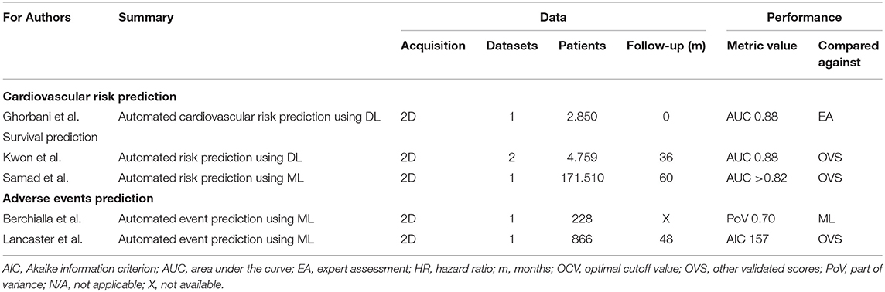Click the PoV 0.70 metric cell

coord(750,222)
